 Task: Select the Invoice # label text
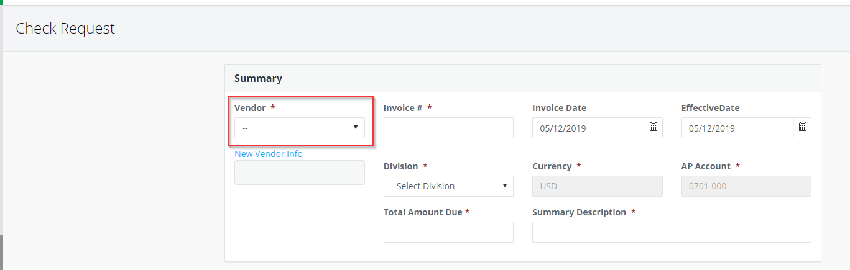403,108
